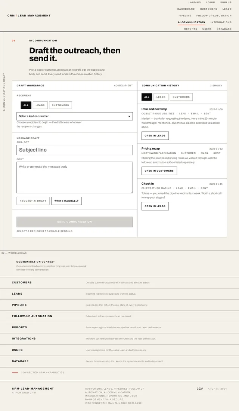Viewport: 239px width, 411px height.
Task: Filter communication history by Leads
Action: click(x=161, y=97)
